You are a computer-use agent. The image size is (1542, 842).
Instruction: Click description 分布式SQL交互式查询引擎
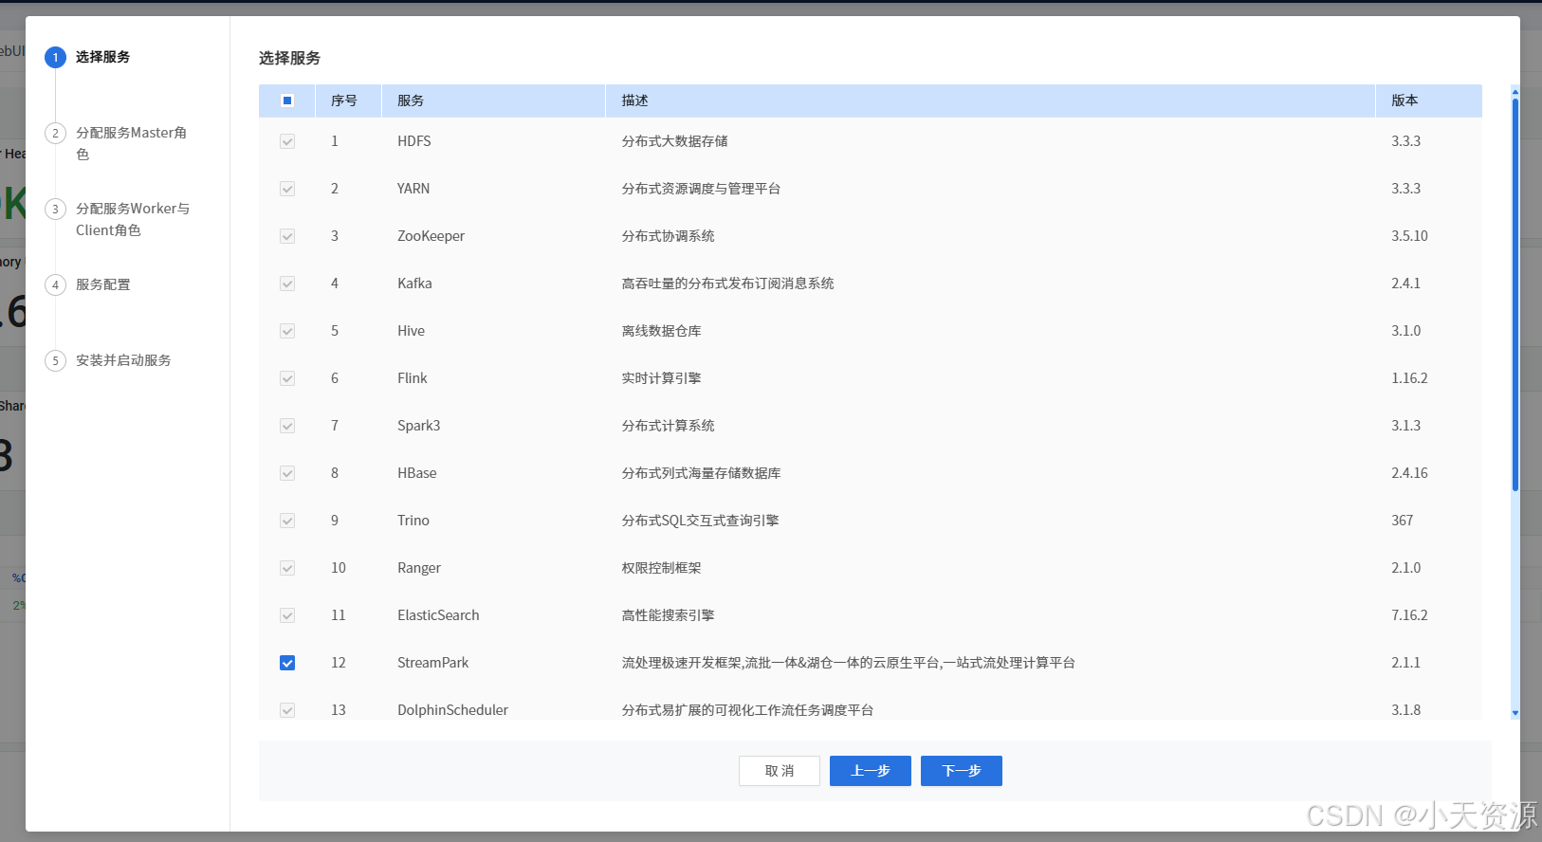point(701,521)
